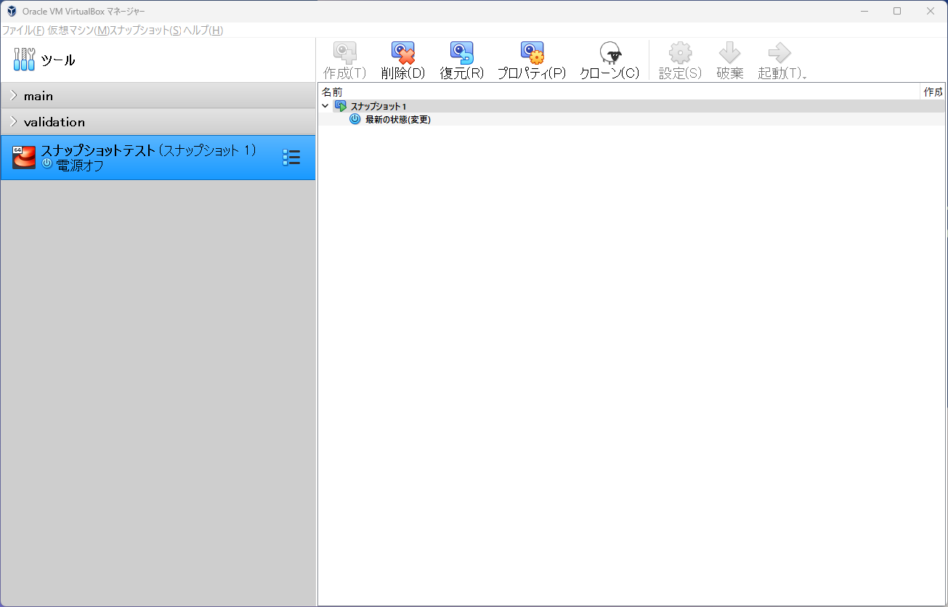
Task: Collapse the スナップショット 1 tree node
Action: coord(325,106)
